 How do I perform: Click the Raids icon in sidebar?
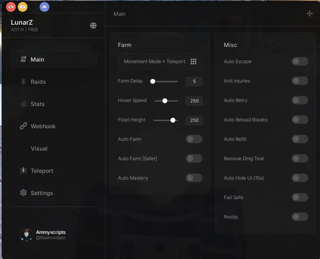23,82
